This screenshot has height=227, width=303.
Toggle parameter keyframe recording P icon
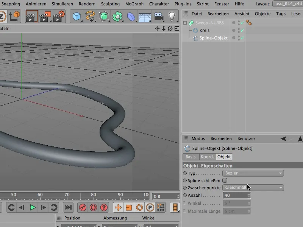150,207
